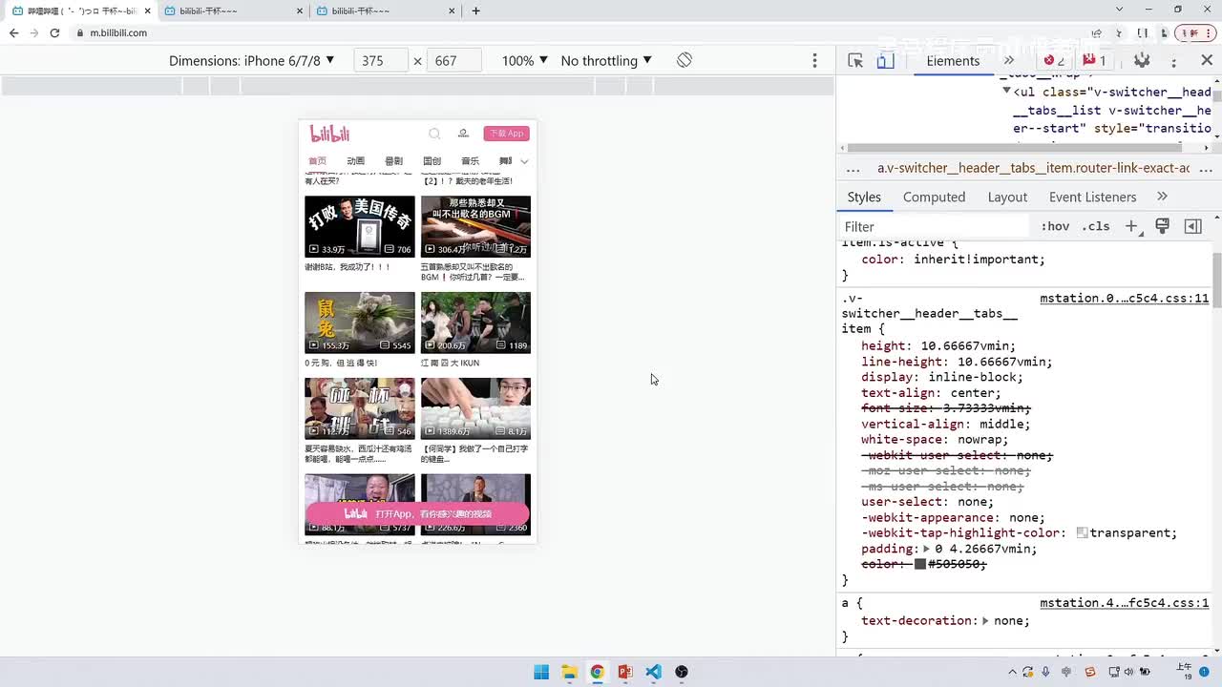1222x687 pixels.
Task: Show more style pane tabs chevron
Action: [1162, 197]
